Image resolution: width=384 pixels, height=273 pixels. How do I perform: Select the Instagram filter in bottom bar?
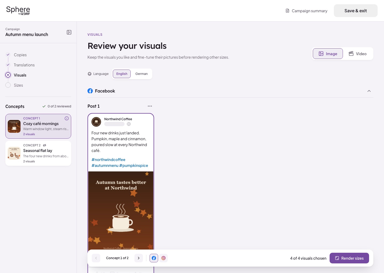pyautogui.click(x=163, y=258)
